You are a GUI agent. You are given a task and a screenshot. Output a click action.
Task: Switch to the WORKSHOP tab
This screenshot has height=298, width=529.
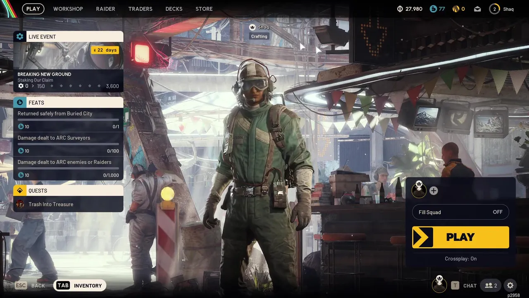click(x=68, y=9)
